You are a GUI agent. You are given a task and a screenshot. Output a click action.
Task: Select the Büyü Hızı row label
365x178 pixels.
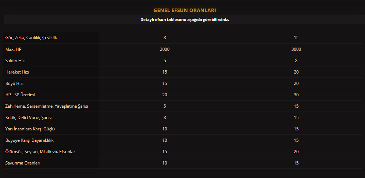point(14,83)
